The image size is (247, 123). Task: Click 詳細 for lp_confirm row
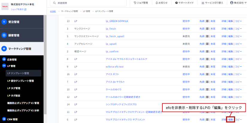pyautogui.click(x=224, y=51)
